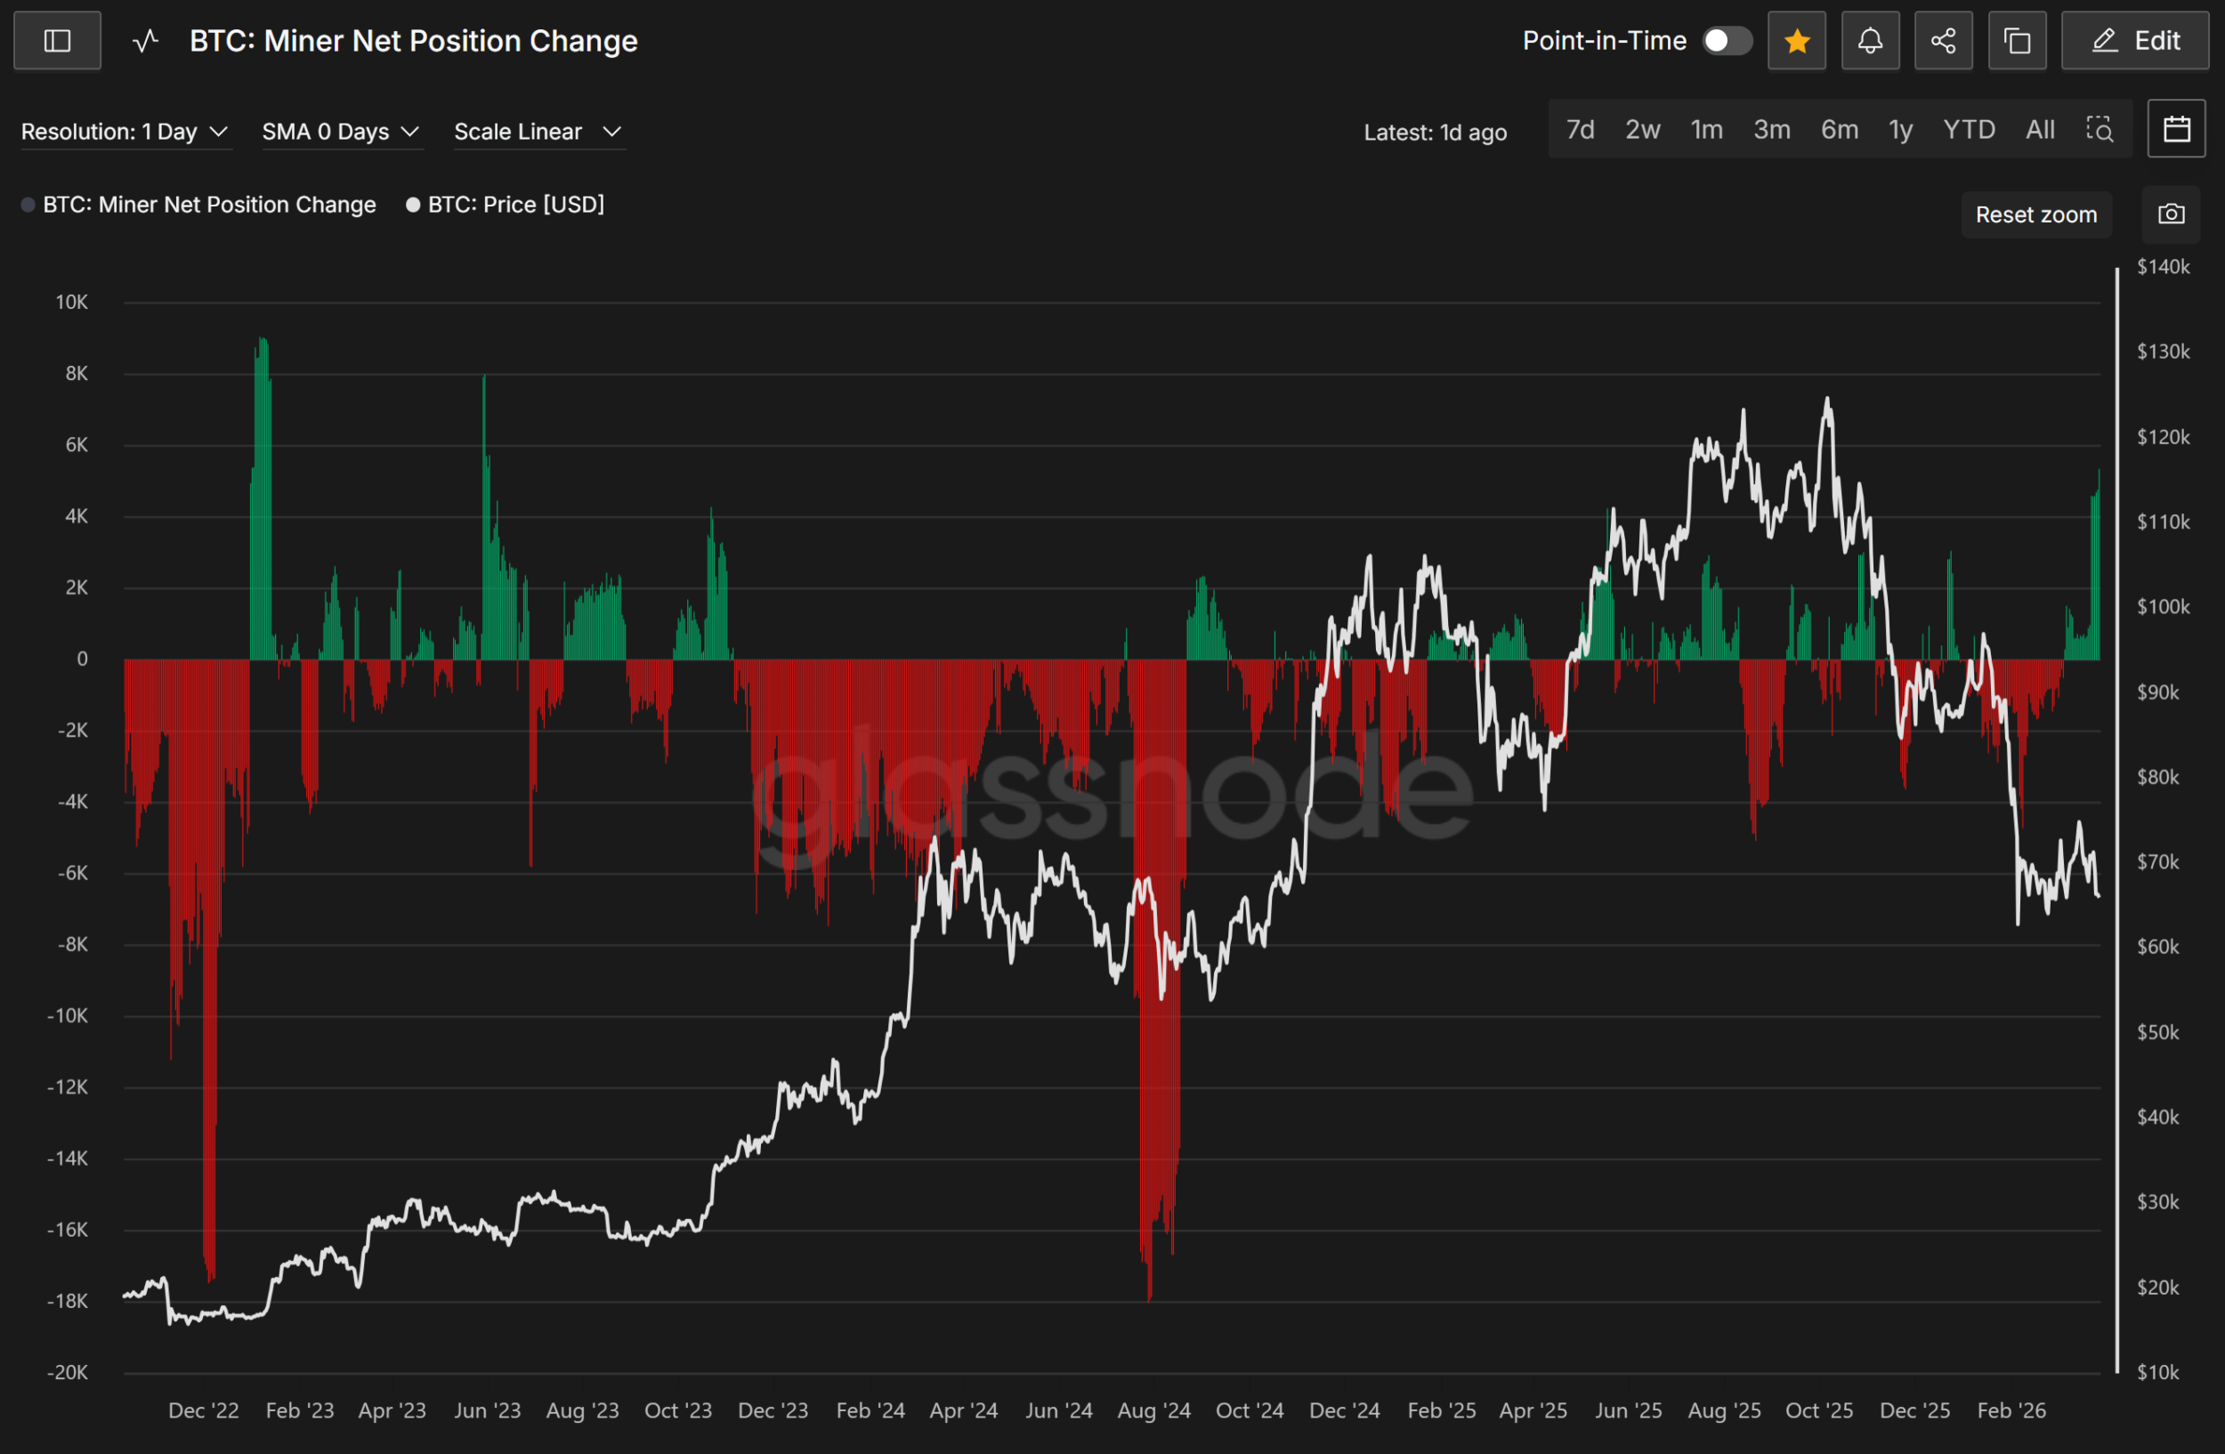Image resolution: width=2225 pixels, height=1454 pixels.
Task: Click the share chart icon
Action: 1943,41
